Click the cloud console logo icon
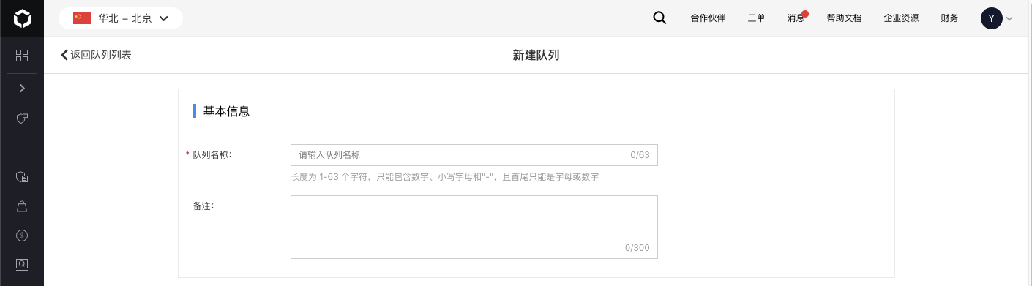The image size is (1032, 286). 22,18
